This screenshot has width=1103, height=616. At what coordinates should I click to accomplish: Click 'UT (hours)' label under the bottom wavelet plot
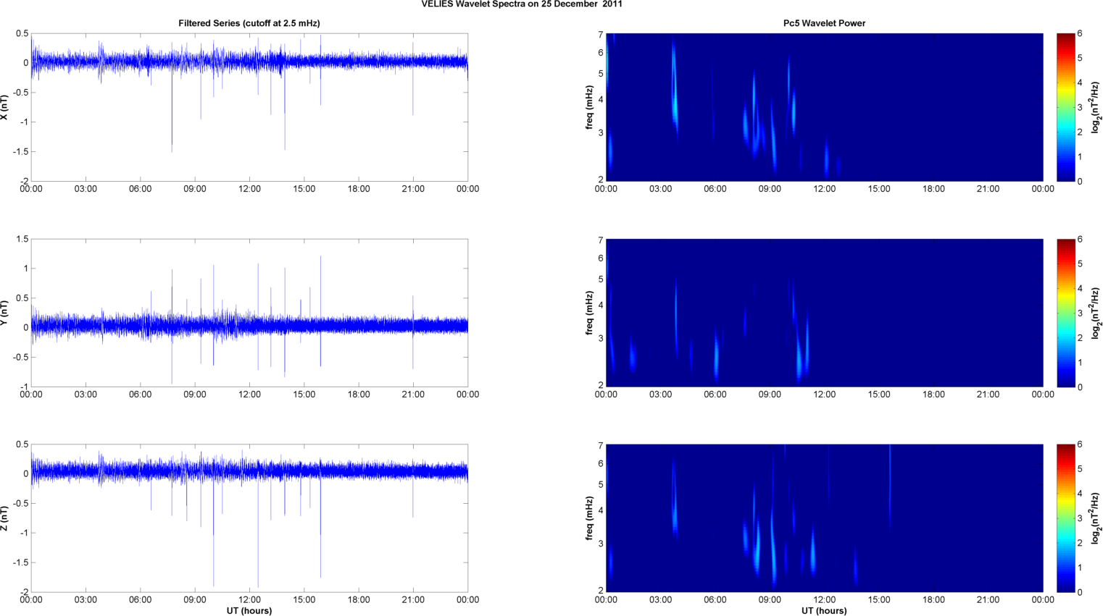click(x=824, y=611)
